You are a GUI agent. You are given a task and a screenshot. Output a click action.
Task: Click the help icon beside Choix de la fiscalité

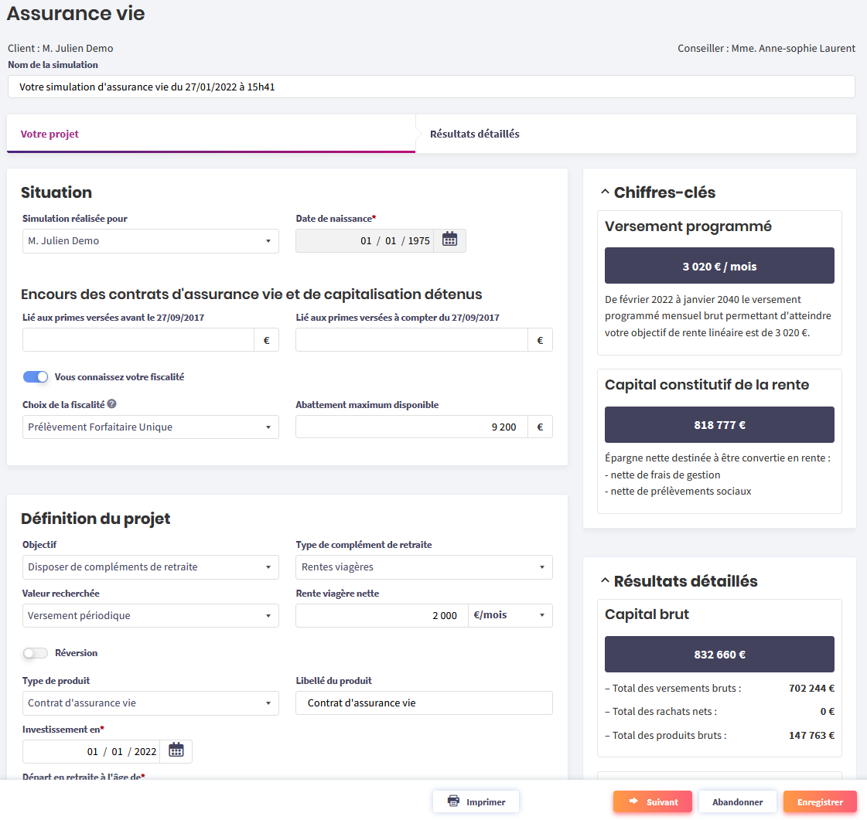coord(111,404)
